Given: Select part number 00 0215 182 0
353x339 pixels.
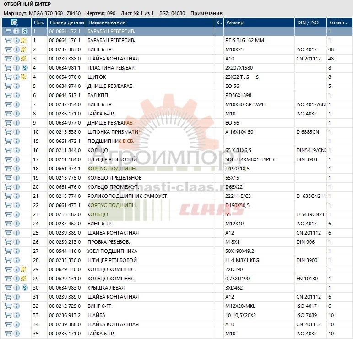Looking at the screenshot, I should click(65, 214).
